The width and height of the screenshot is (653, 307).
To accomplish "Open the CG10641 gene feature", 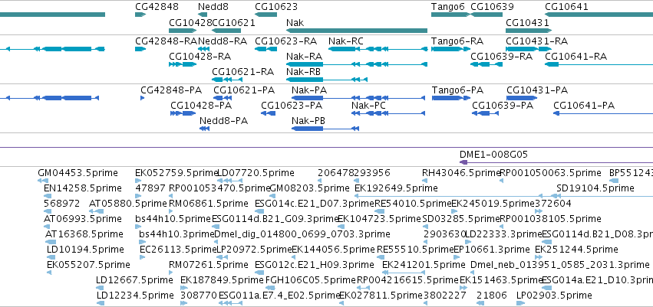I will (x=599, y=15).
